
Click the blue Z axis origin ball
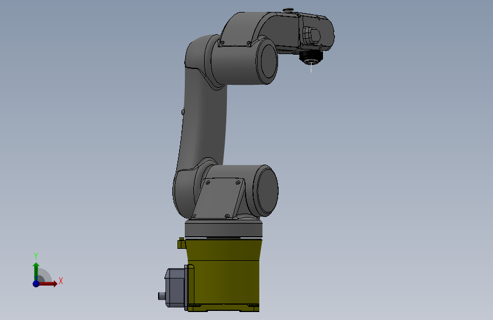click(36, 284)
